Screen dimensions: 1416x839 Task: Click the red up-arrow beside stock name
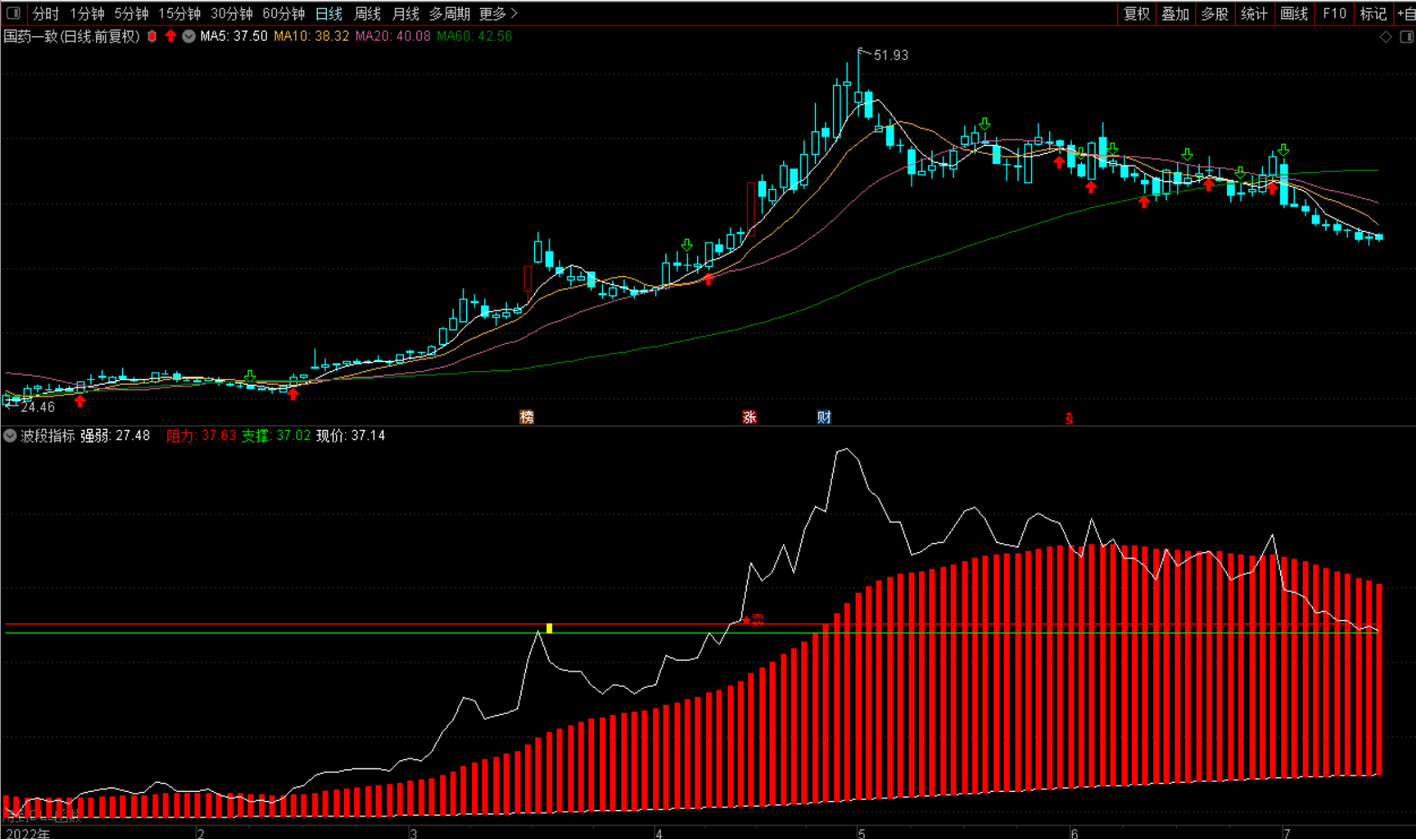(170, 36)
